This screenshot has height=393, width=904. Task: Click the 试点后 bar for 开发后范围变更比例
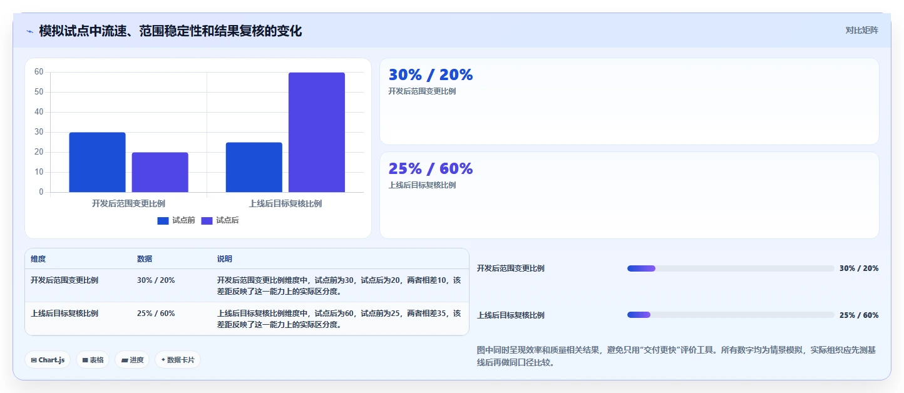point(160,172)
